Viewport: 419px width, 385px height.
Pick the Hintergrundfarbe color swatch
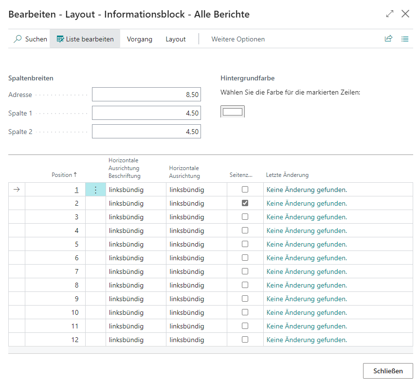233,112
